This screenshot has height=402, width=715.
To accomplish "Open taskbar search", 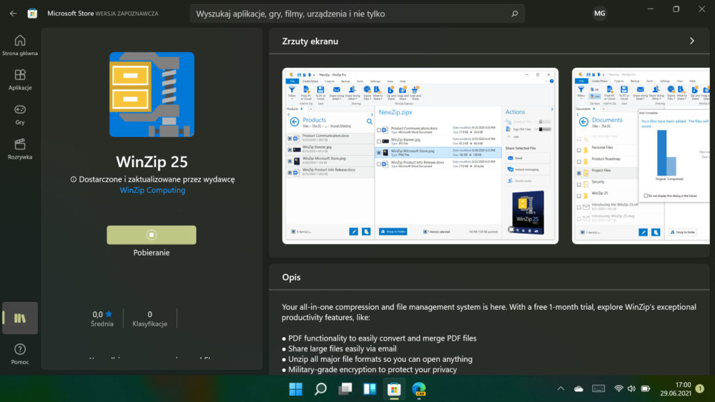I will [x=320, y=389].
